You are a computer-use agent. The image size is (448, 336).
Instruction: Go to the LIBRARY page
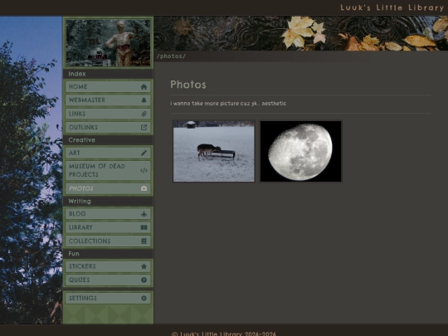(x=108, y=227)
